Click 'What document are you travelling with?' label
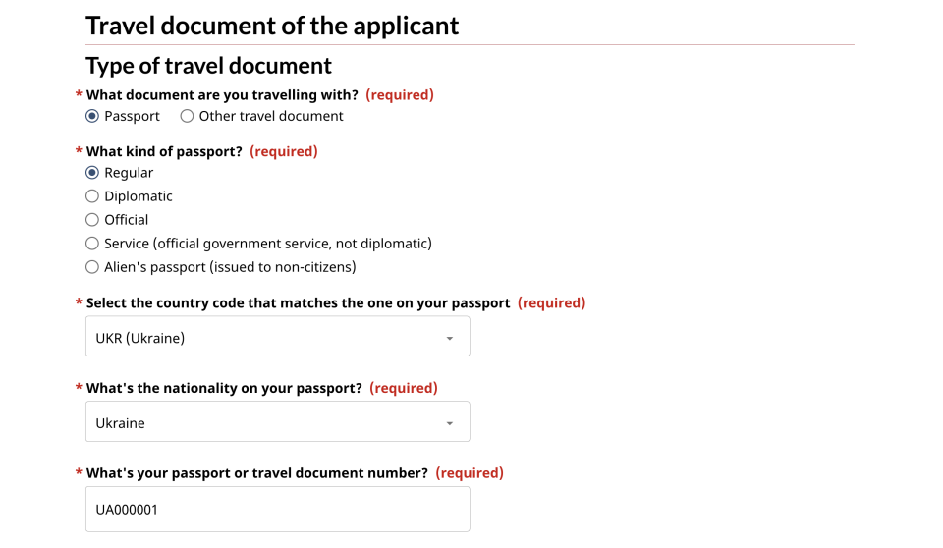The height and width of the screenshot is (548, 943). pyautogui.click(x=222, y=95)
